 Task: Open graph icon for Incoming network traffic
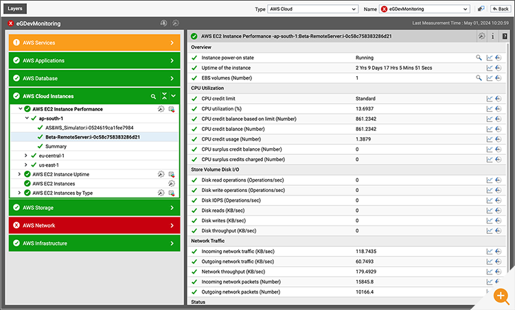tap(490, 251)
